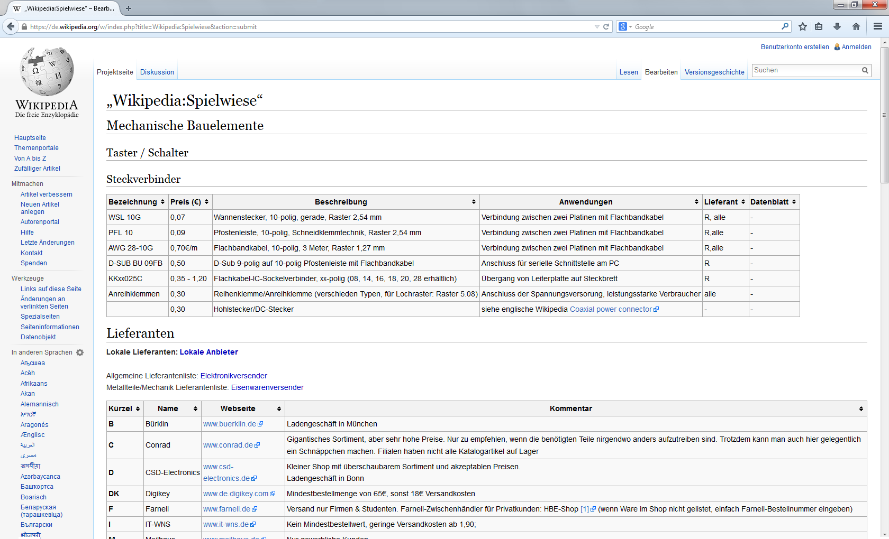Click the Wikipedia search magnifier button

[865, 70]
